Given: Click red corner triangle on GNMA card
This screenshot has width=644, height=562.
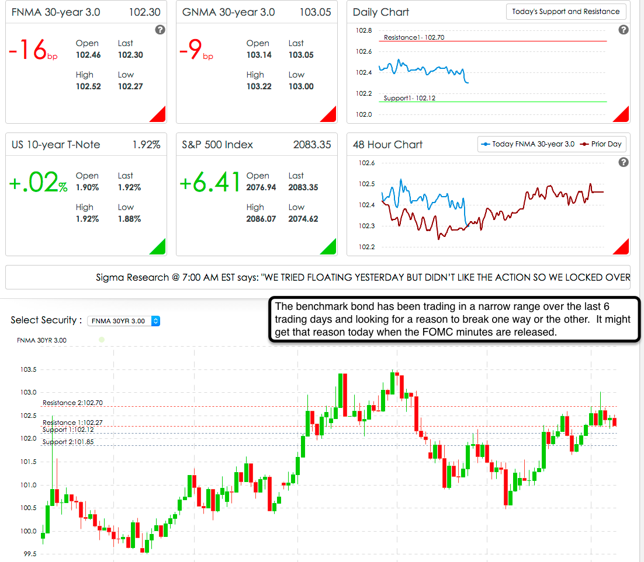Looking at the screenshot, I should coord(330,116).
